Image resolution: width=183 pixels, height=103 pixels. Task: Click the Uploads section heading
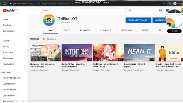pyautogui.click(x=34, y=39)
